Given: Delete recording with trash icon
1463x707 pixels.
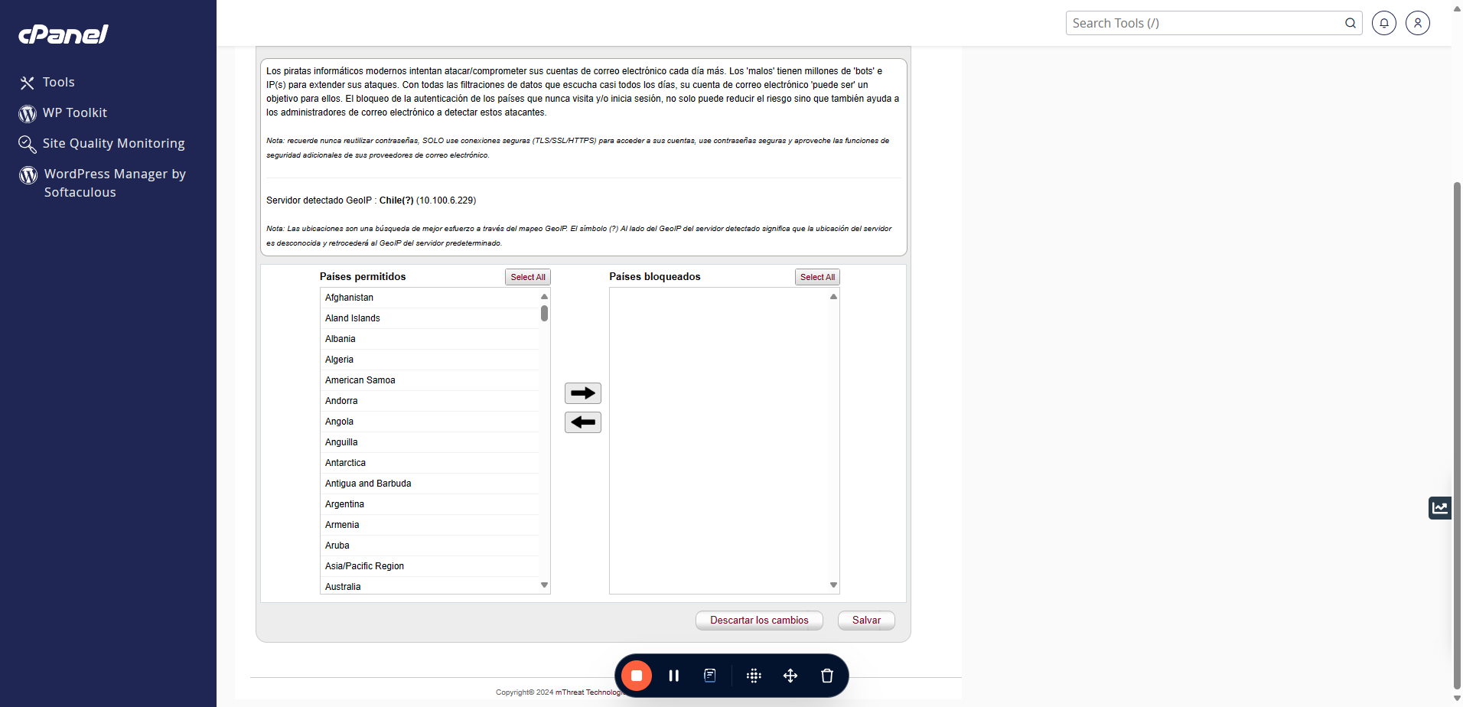Looking at the screenshot, I should coord(827,676).
